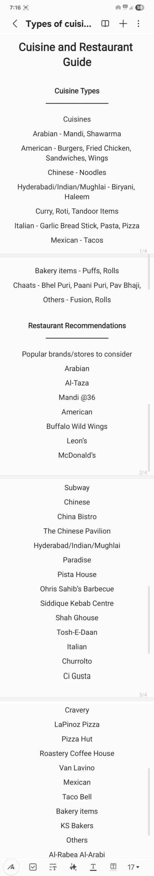
Task: Open font size 17 dropdown
Action: tap(134, 867)
